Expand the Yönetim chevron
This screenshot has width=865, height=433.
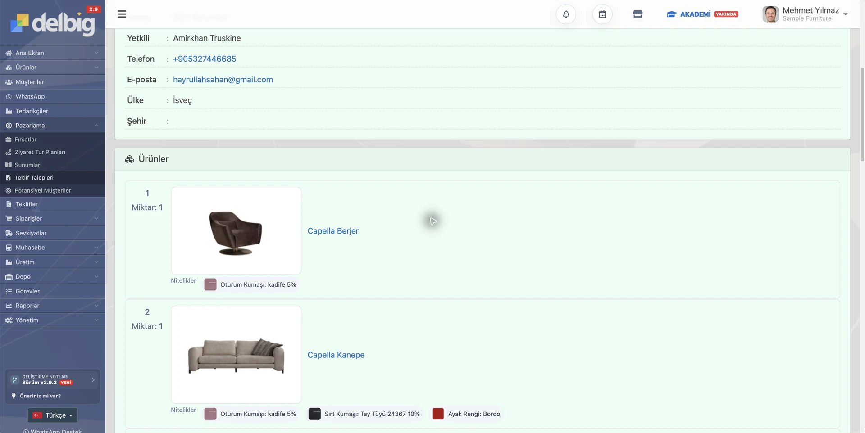click(x=96, y=320)
